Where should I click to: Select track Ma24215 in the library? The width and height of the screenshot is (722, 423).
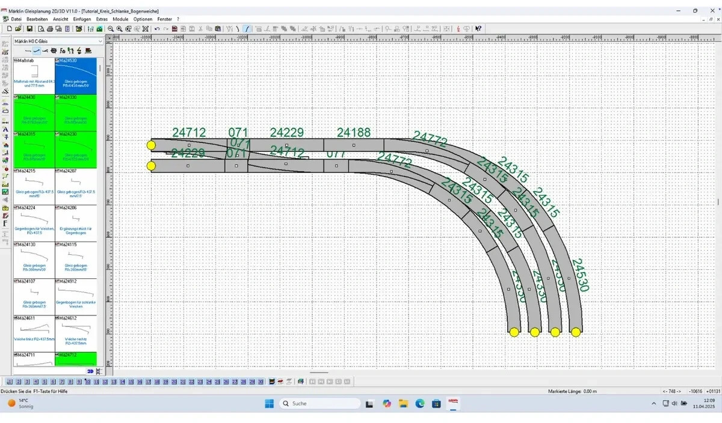tap(34, 186)
